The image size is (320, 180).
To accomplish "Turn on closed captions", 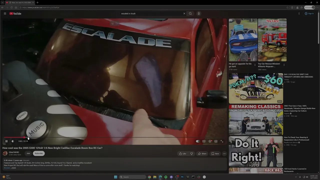I will 204,141.
